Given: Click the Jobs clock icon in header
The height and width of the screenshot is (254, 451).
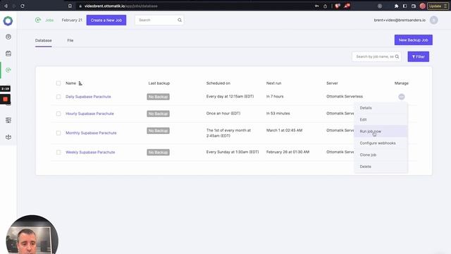Looking at the screenshot, I should [38, 20].
